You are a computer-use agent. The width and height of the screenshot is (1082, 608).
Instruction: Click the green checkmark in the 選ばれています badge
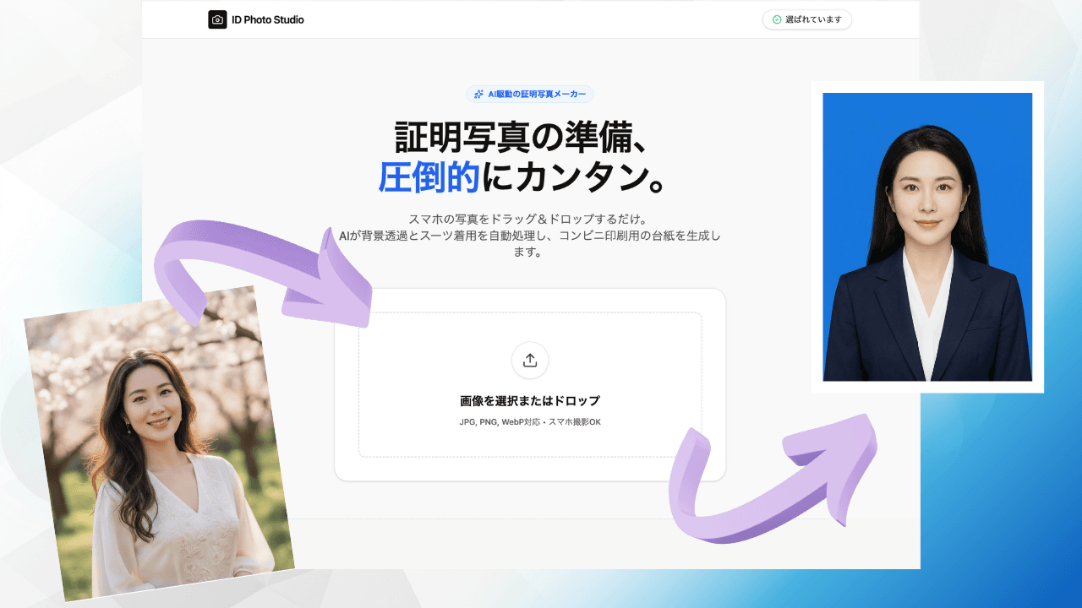coord(777,19)
